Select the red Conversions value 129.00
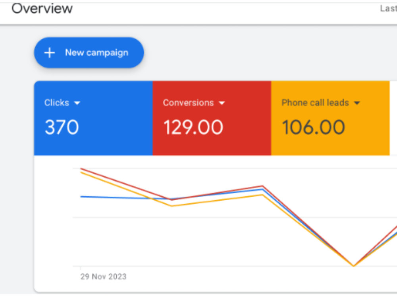The height and width of the screenshot is (298, 397). (193, 127)
